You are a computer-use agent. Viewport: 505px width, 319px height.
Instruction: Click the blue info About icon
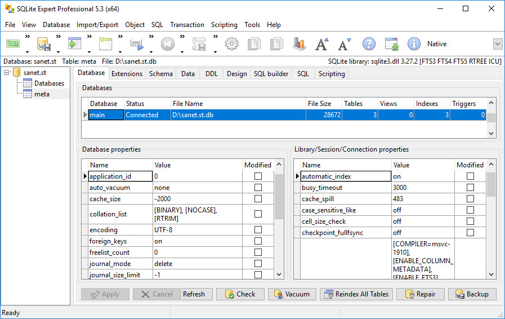tap(414, 44)
